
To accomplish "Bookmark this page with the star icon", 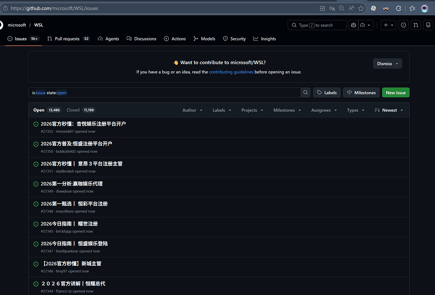I will click(361, 8).
